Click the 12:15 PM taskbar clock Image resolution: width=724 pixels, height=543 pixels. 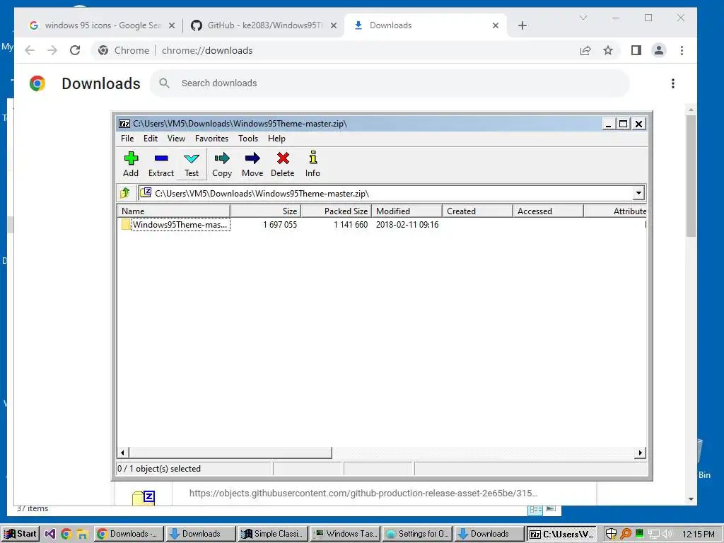point(698,534)
